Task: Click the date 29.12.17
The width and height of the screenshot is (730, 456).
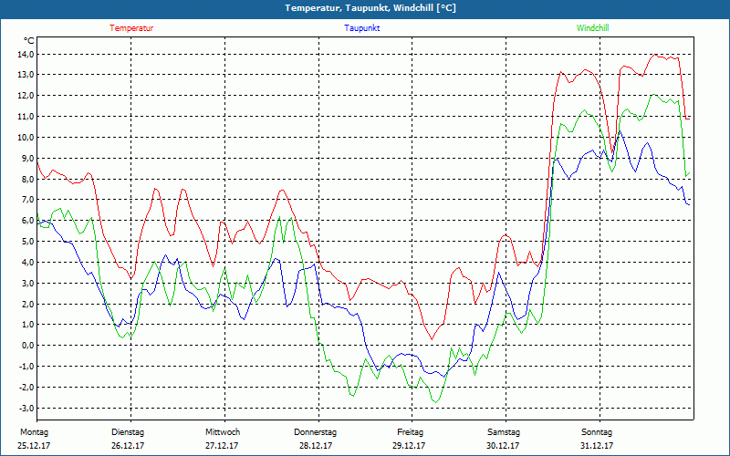Action: pos(409,446)
